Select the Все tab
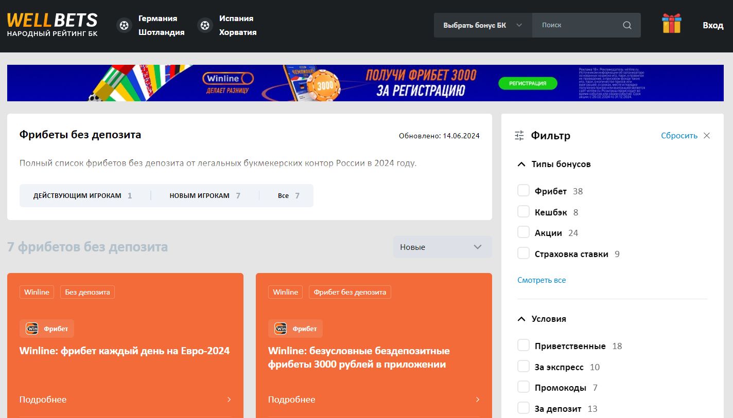The height and width of the screenshot is (418, 733). [x=288, y=195]
